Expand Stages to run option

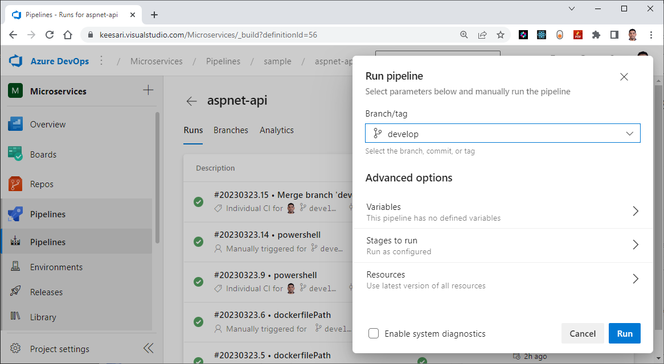click(503, 245)
